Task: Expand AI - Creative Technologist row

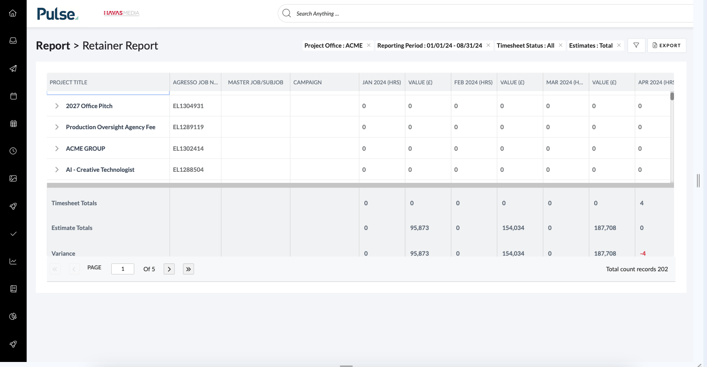Action: tap(57, 170)
